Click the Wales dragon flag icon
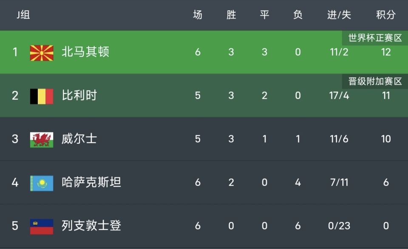 [x=42, y=140]
